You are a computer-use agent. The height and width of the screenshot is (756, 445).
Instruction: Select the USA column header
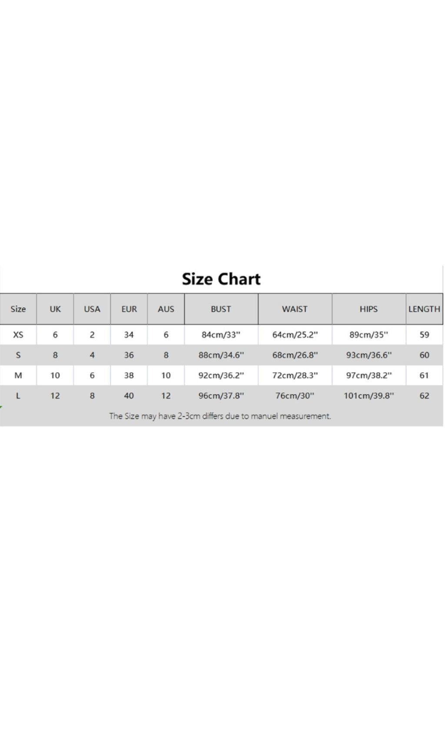(92, 309)
